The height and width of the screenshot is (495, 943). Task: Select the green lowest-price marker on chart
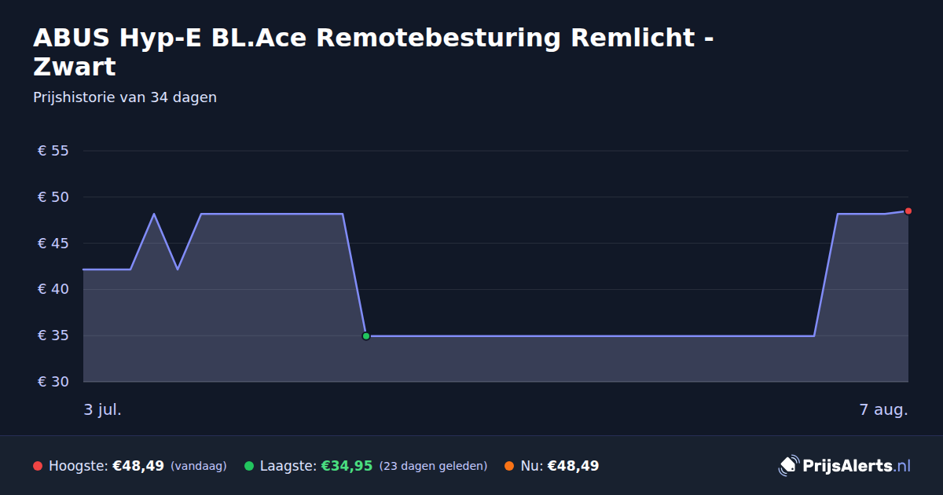pos(365,336)
